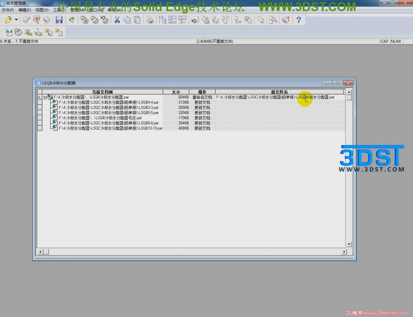
Task: Open the 工具(T) menu
Action: [x=59, y=10]
